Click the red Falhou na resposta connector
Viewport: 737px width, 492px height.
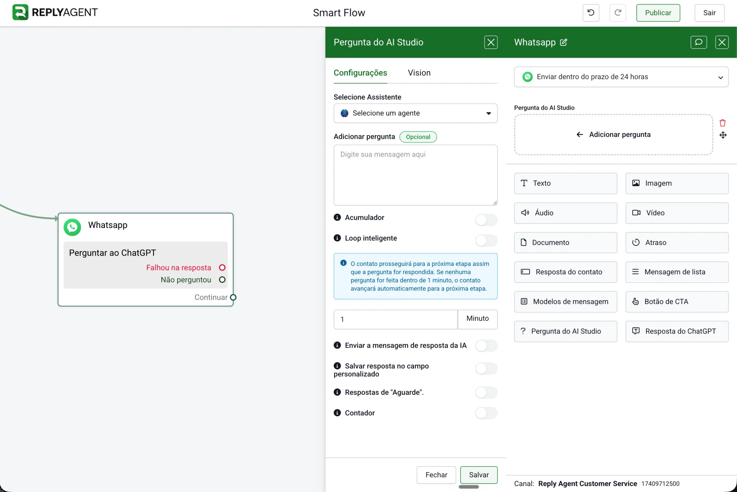point(222,268)
